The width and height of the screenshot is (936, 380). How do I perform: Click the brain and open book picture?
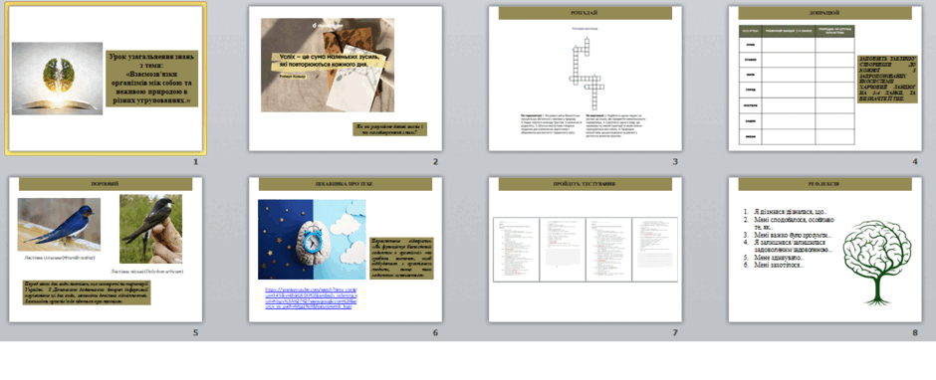coord(58,79)
